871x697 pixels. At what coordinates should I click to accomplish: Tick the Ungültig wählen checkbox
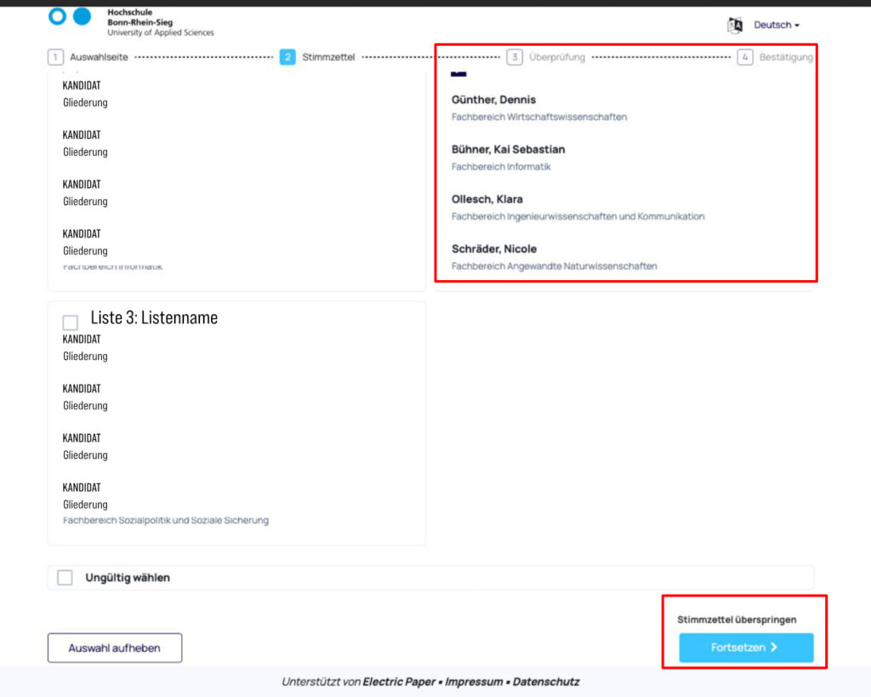(65, 578)
